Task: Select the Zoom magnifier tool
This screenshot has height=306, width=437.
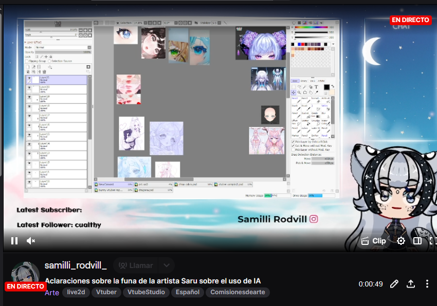Action: tap(299, 92)
